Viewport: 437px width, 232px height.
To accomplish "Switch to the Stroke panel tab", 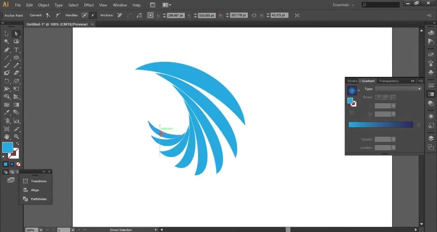I will tap(352, 81).
